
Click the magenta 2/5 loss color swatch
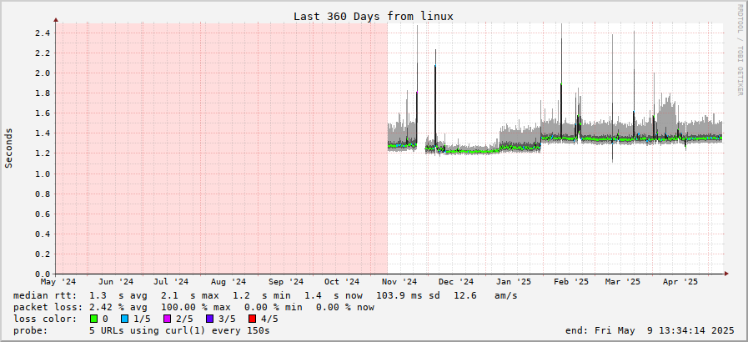168,319
